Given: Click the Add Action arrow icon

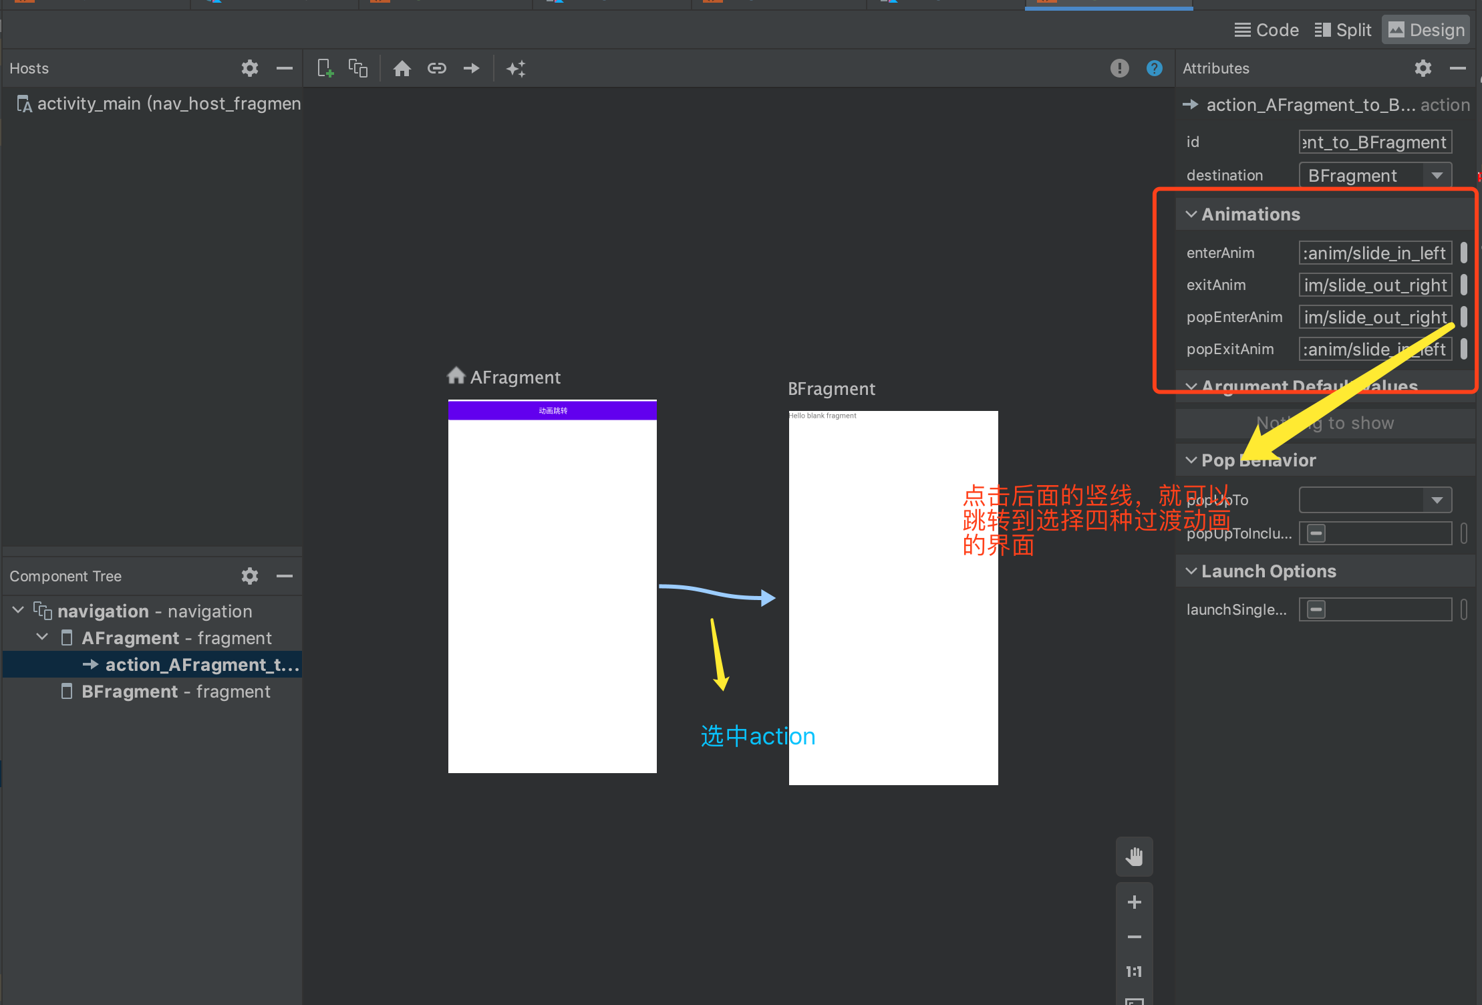Looking at the screenshot, I should click(472, 68).
